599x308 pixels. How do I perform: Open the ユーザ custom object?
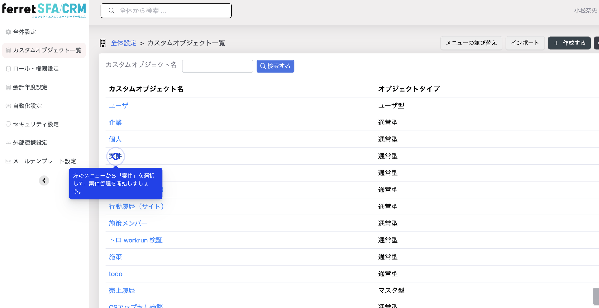tap(118, 106)
